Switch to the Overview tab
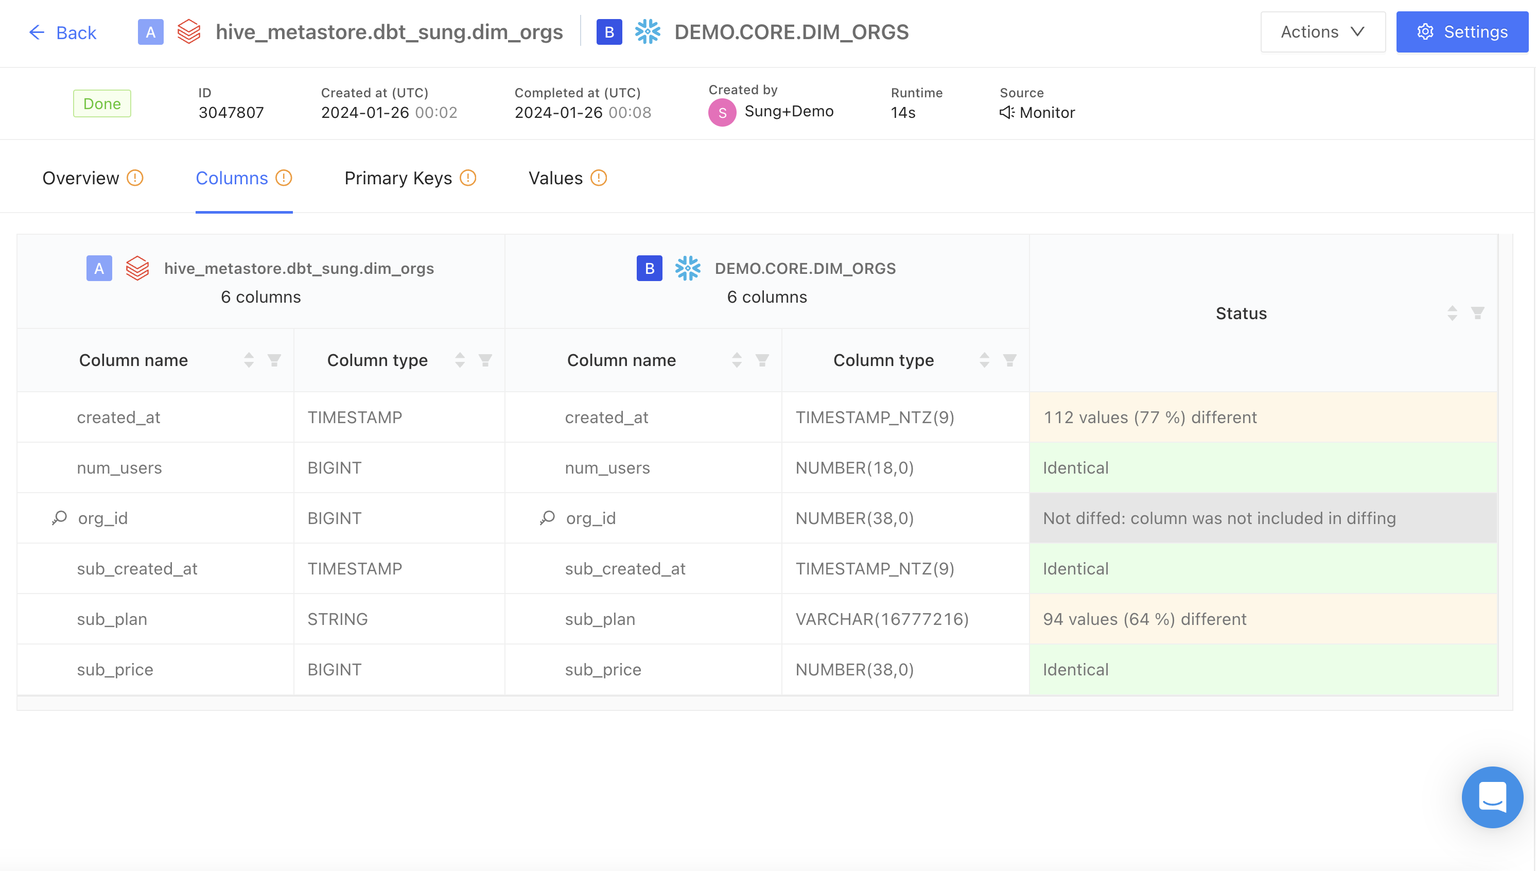Screen dimensions: 1536x871 81,178
